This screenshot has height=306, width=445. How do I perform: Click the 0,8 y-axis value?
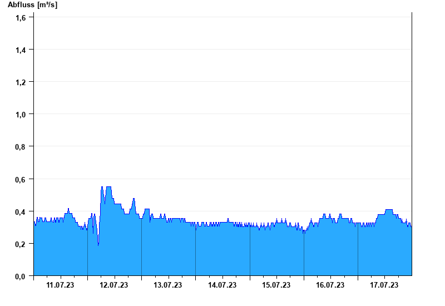pos(21,147)
